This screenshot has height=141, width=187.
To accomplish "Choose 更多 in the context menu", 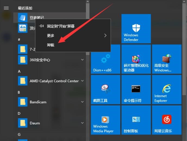I will (73, 35).
